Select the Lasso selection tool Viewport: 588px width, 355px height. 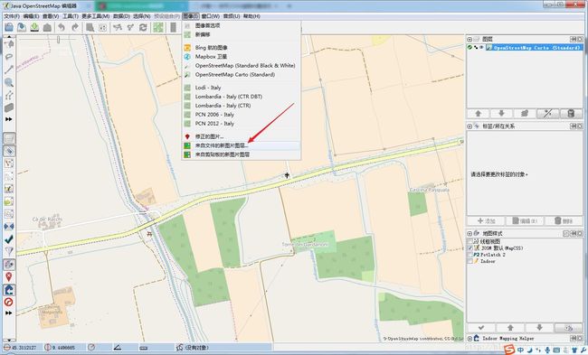[x=9, y=57]
